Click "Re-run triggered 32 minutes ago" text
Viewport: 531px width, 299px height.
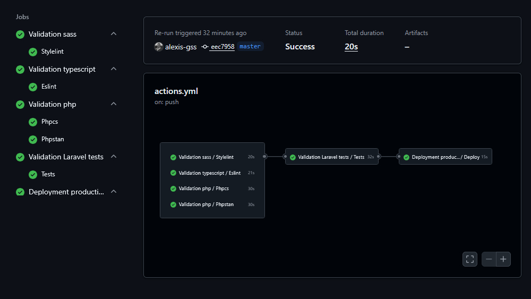[201, 33]
